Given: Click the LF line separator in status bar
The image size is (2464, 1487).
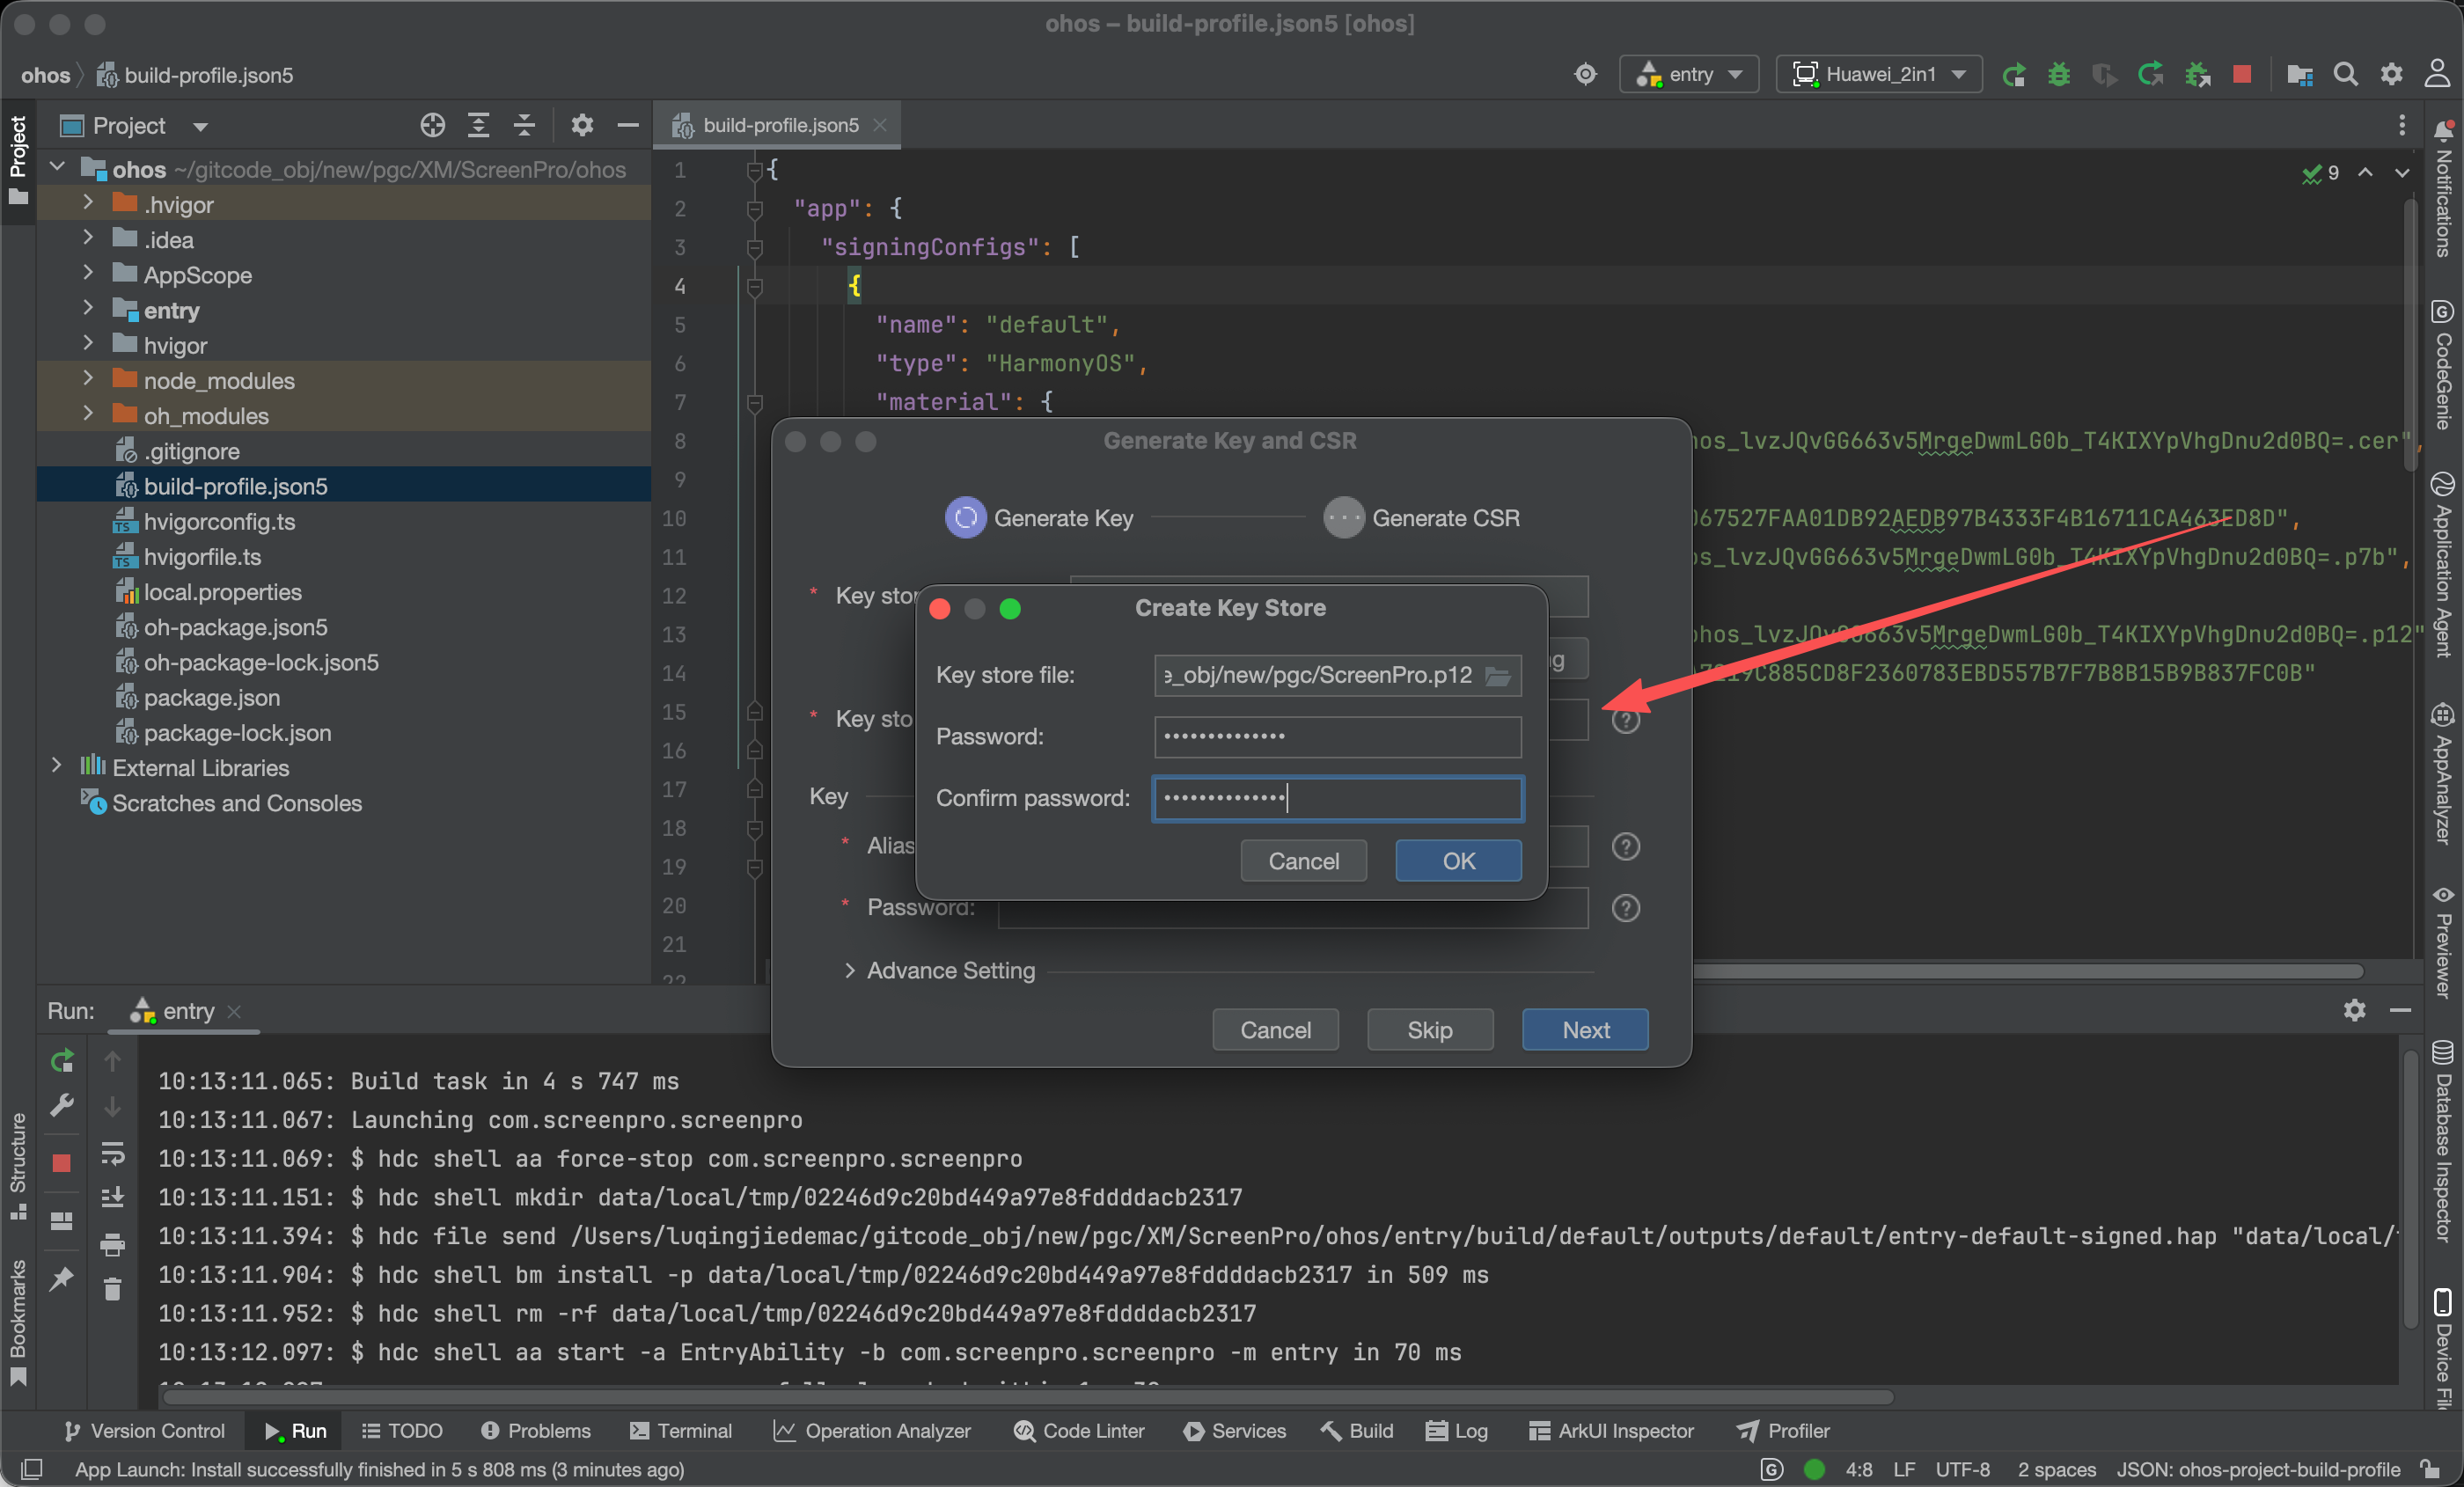Looking at the screenshot, I should [1904, 1469].
